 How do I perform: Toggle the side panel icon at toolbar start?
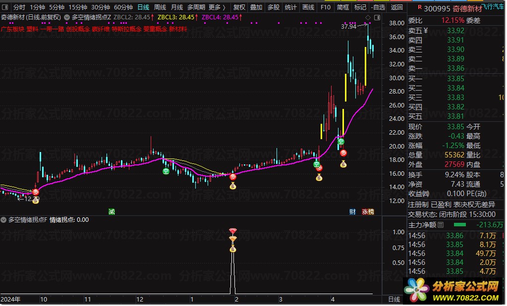pyautogui.click(x=5, y=7)
